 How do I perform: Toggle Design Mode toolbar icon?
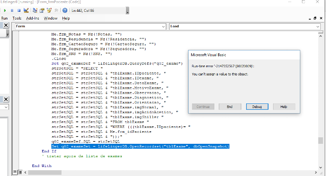pos(26,10)
